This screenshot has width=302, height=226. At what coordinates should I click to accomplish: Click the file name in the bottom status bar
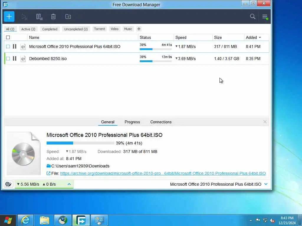point(216,184)
